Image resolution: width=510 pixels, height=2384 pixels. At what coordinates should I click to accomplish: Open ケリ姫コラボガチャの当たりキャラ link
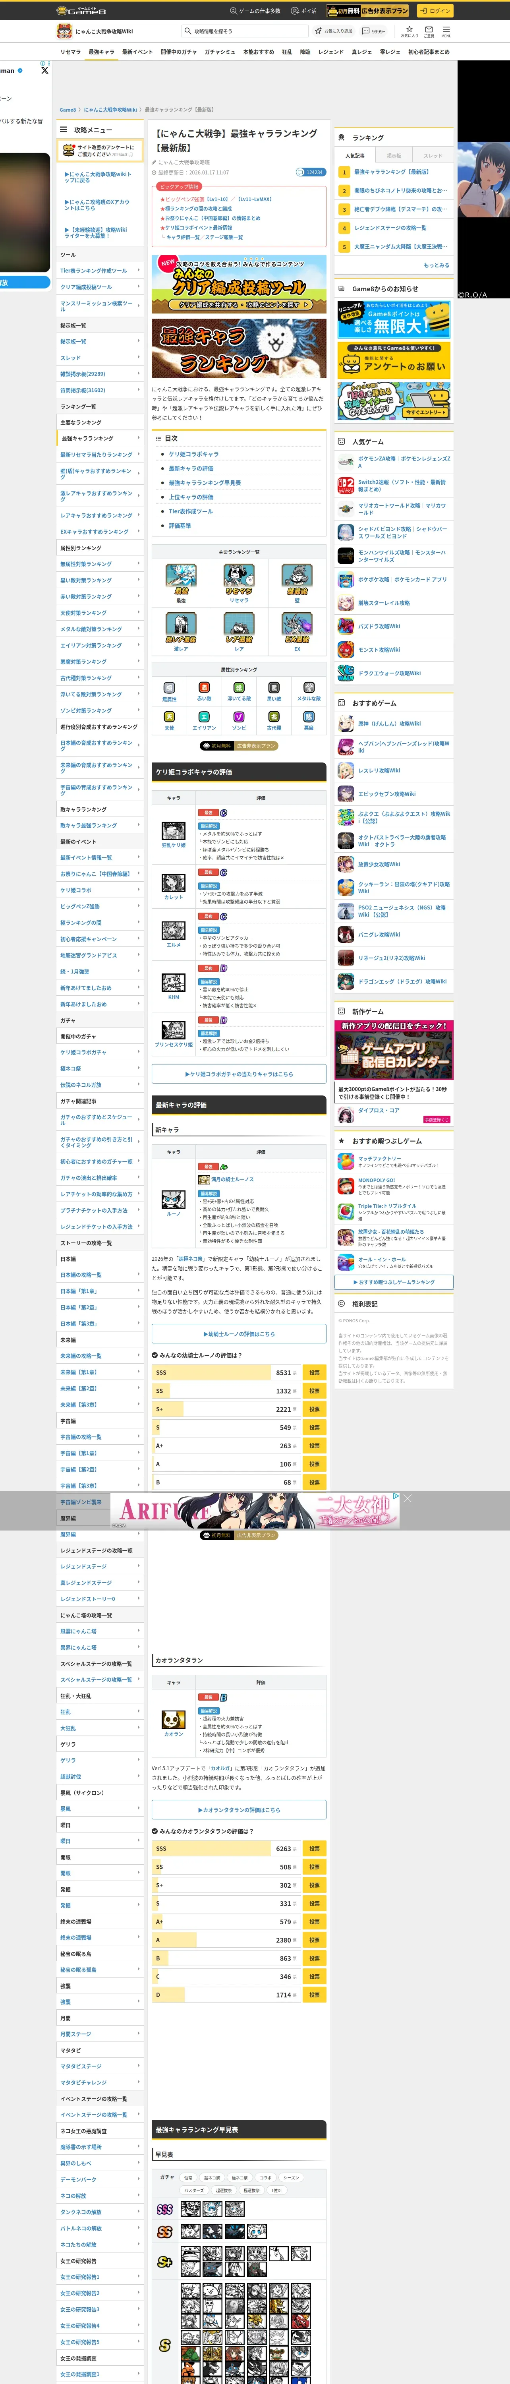[x=239, y=1074]
